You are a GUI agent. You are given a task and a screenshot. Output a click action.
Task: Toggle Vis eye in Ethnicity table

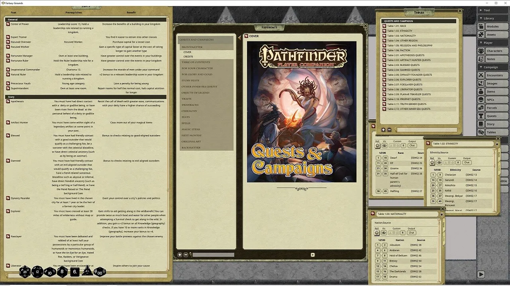click(x=439, y=162)
